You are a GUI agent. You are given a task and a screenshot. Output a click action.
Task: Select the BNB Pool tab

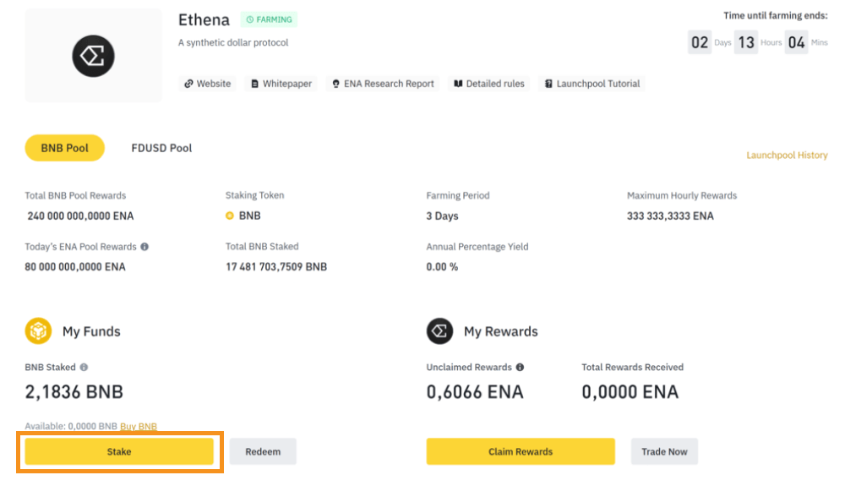coord(64,148)
